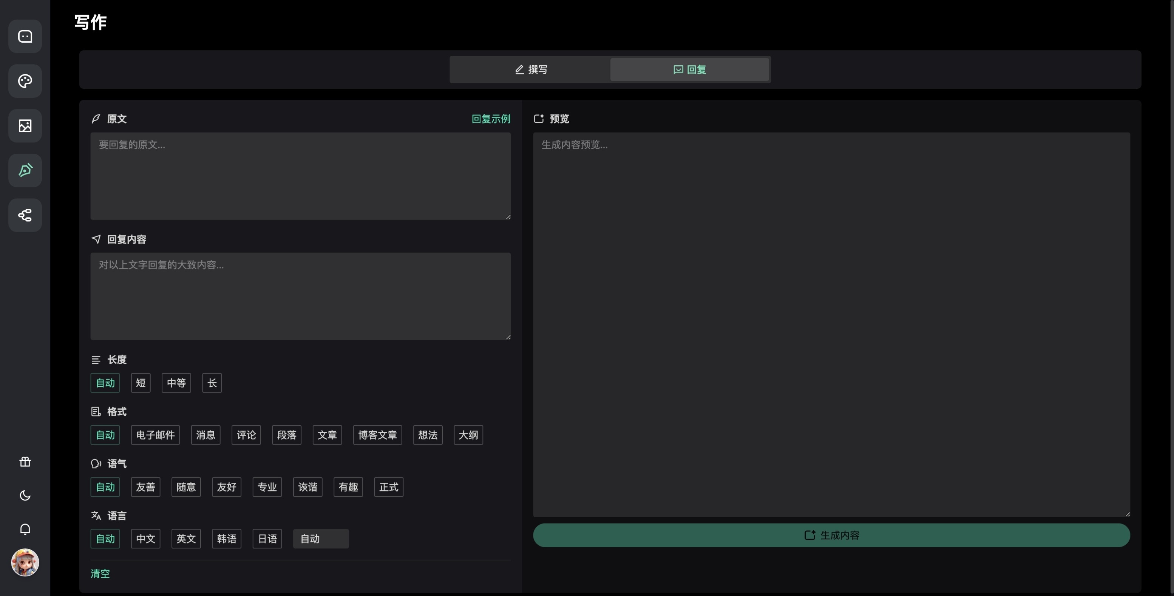Screen dimensions: 1174x596
Task: Click the 清空 link
Action: 100,574
